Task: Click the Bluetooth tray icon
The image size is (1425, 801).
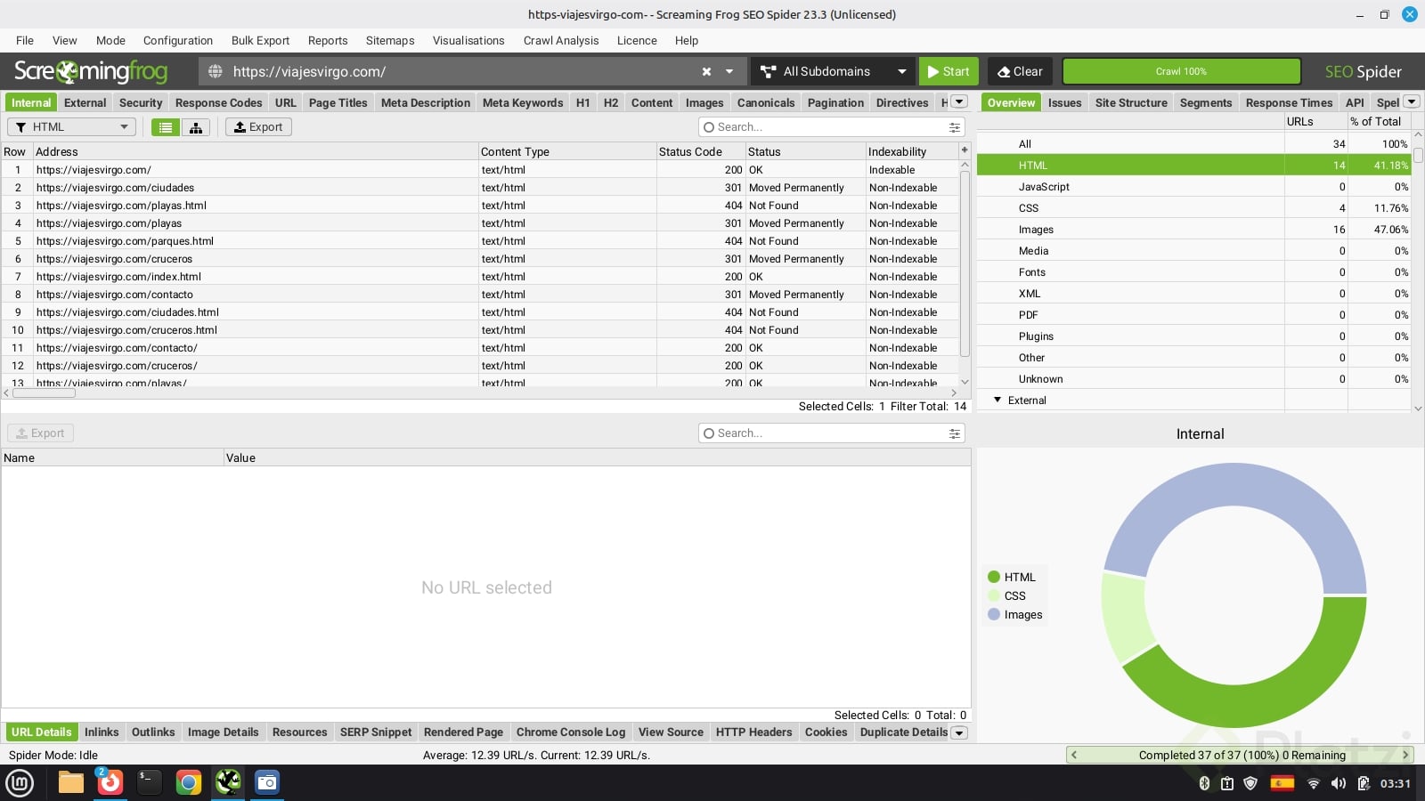Action: coord(1204,783)
